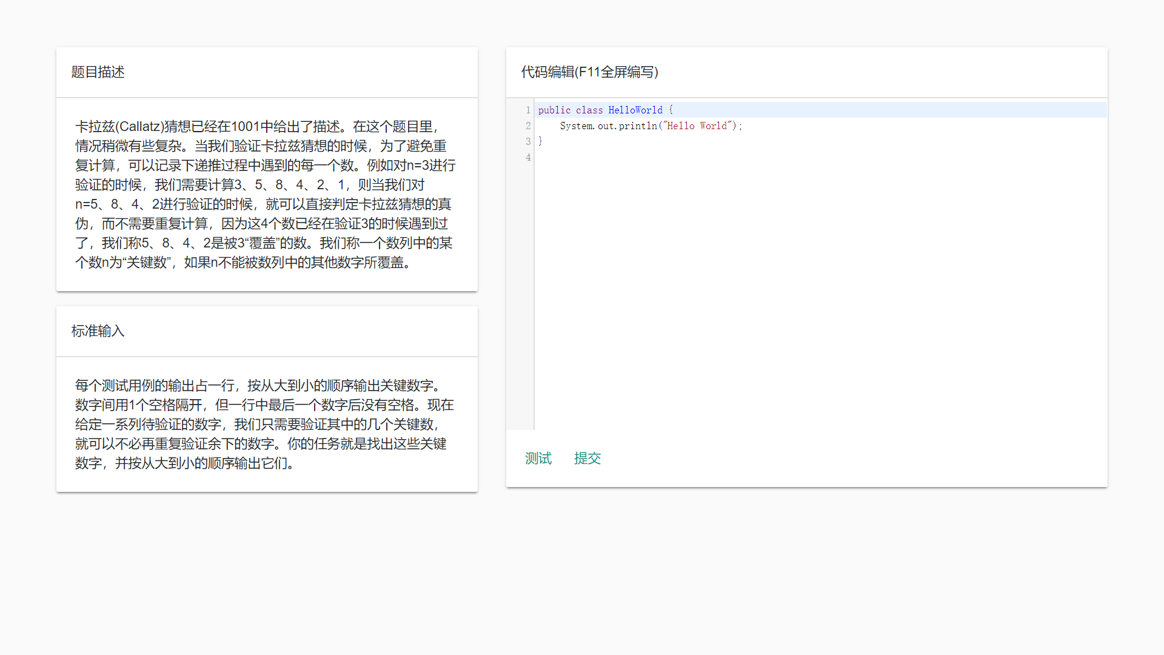Click the 测试 test button
Viewport: 1164px width, 655px height.
click(x=538, y=458)
